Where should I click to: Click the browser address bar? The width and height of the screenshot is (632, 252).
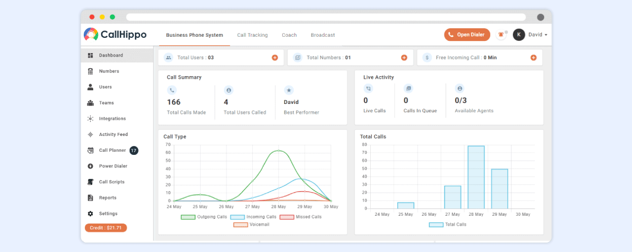click(x=326, y=17)
